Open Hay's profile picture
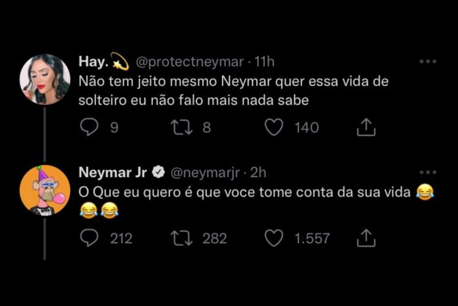The width and height of the screenshot is (458, 306). pos(45,79)
